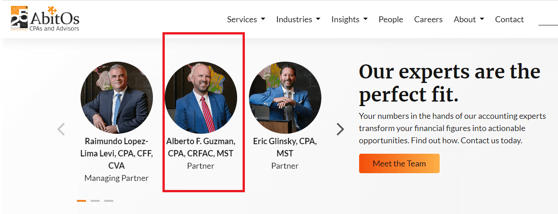Viewport: 558px width, 214px height.
Task: Advance carousel with the next arrow
Action: (x=340, y=129)
